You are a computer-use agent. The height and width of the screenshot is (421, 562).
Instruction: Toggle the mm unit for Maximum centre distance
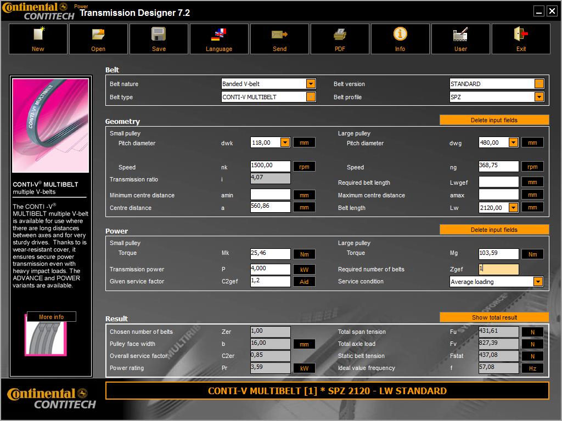[532, 195]
